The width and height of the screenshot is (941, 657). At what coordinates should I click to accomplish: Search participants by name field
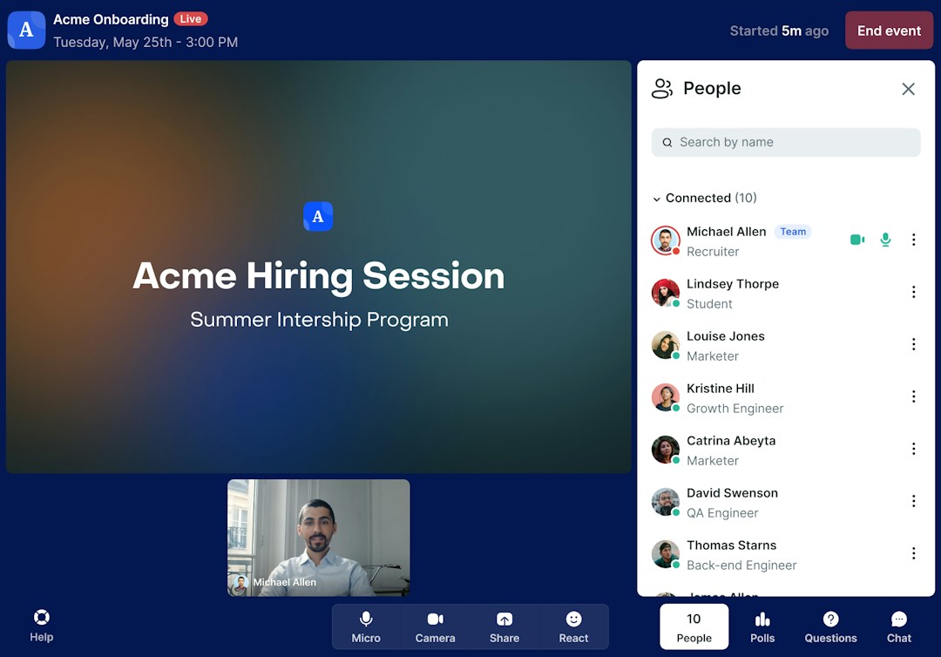point(786,142)
